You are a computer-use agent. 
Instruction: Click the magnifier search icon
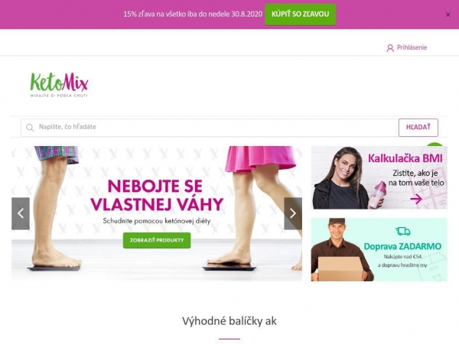tap(30, 128)
